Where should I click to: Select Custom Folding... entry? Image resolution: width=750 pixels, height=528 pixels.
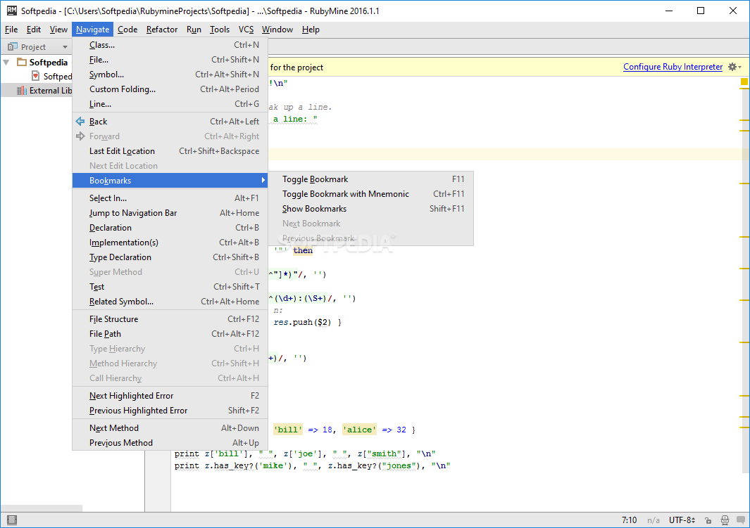pyautogui.click(x=170, y=89)
